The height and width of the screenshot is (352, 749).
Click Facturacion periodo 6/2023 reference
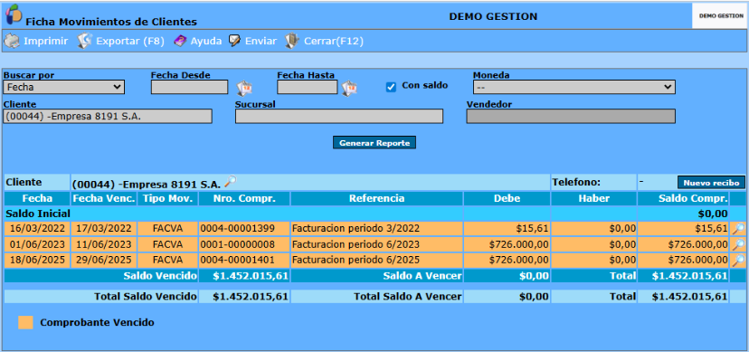coord(356,245)
